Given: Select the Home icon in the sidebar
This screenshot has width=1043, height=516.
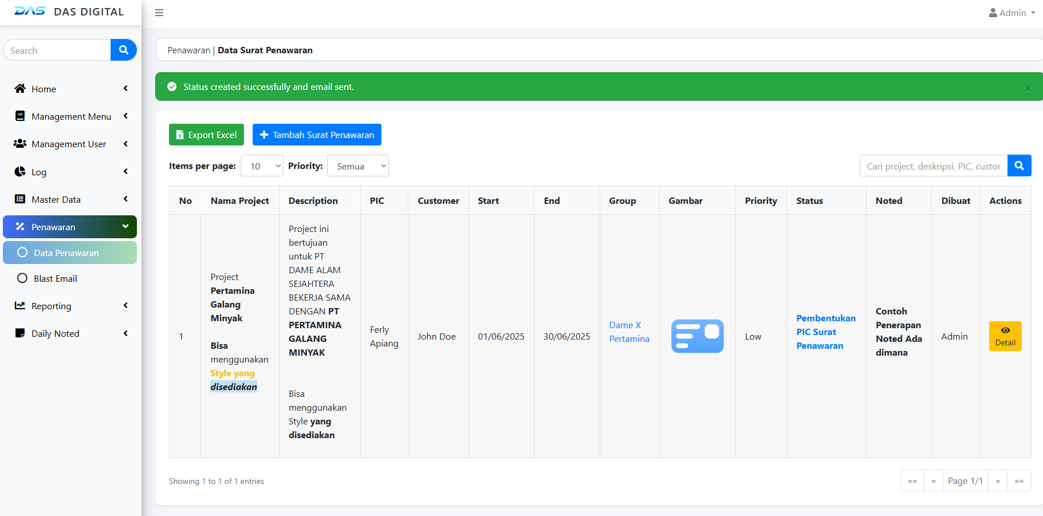Looking at the screenshot, I should pos(20,89).
